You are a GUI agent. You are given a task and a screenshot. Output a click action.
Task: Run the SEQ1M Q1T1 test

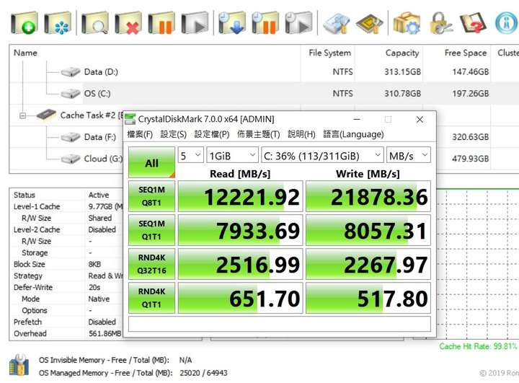(x=151, y=230)
